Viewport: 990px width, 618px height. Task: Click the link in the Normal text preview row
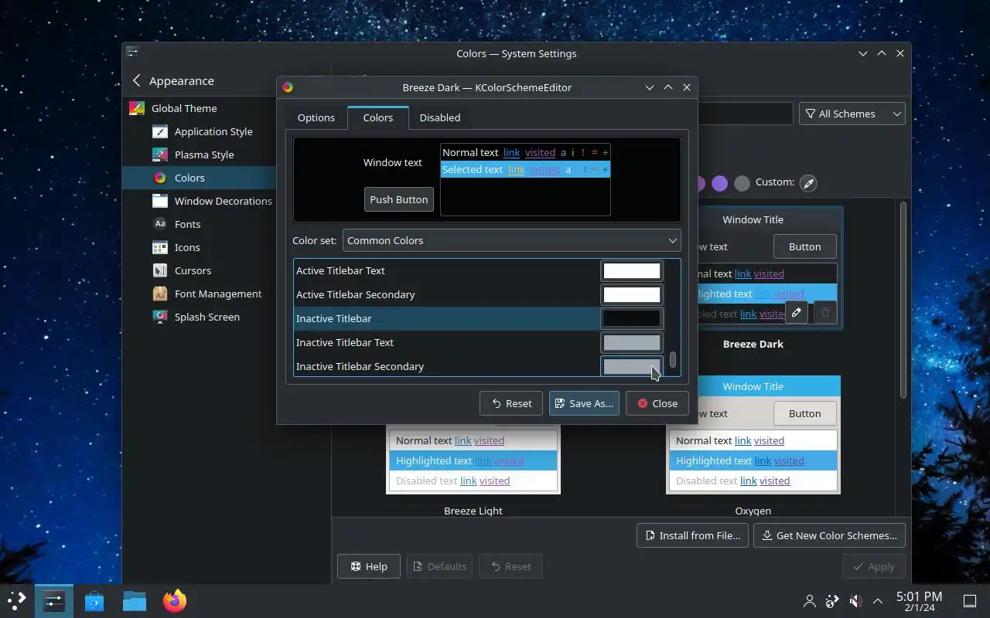(x=511, y=153)
